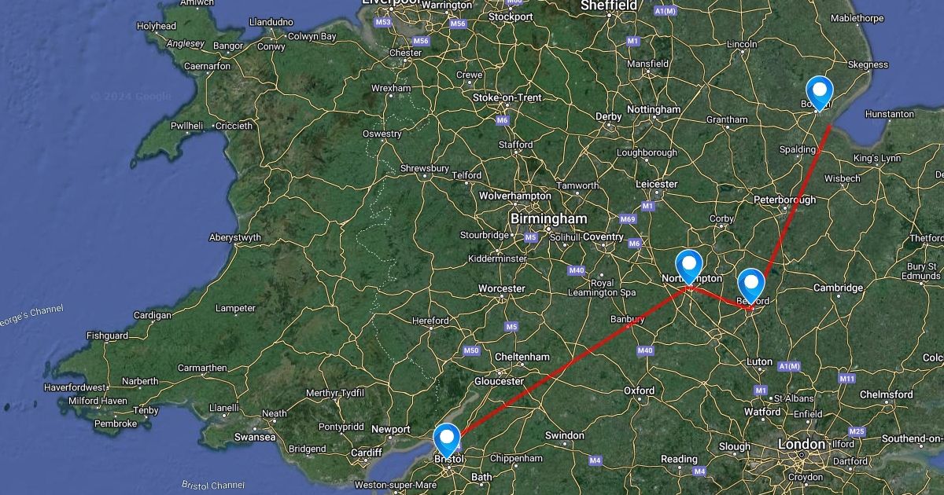Click the Cardiff city label
The image size is (944, 495).
[367, 453]
